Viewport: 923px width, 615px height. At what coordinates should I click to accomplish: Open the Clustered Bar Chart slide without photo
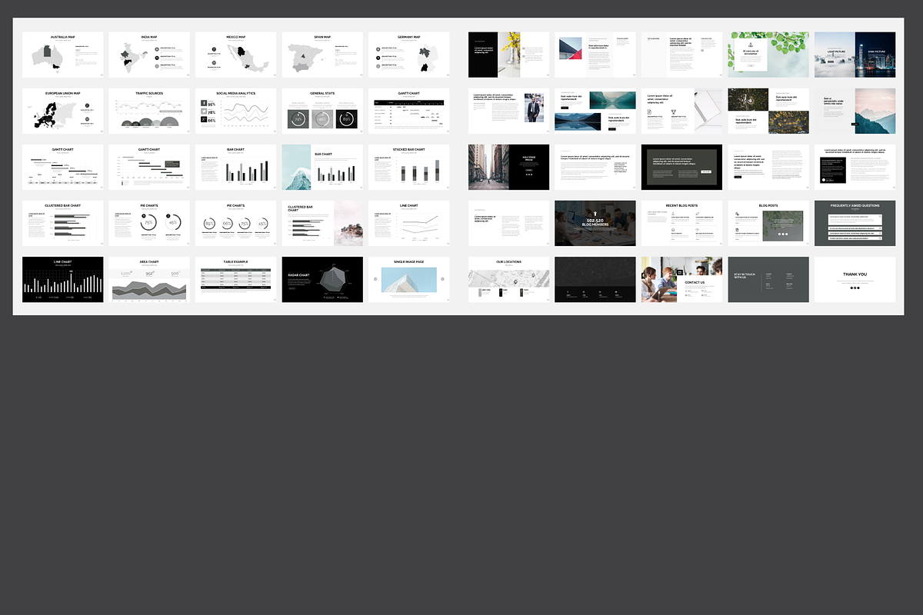click(63, 223)
